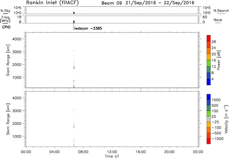Click the frequency spike in Freq panel
This screenshot has height=158, width=229.
coord(74,22)
